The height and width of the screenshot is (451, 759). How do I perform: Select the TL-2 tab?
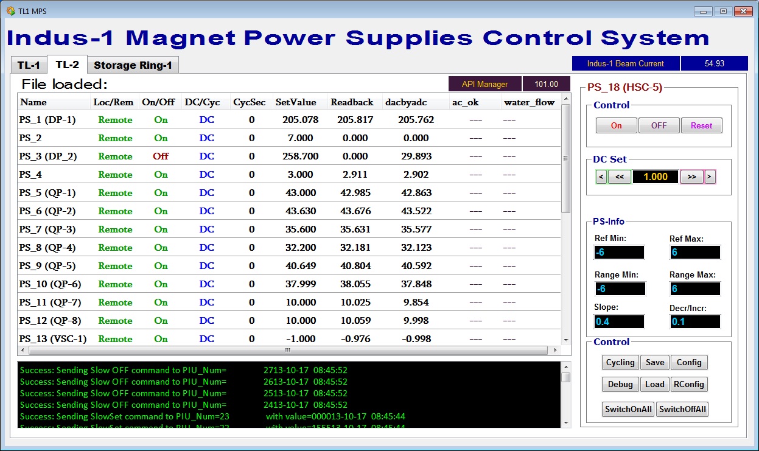coord(67,65)
